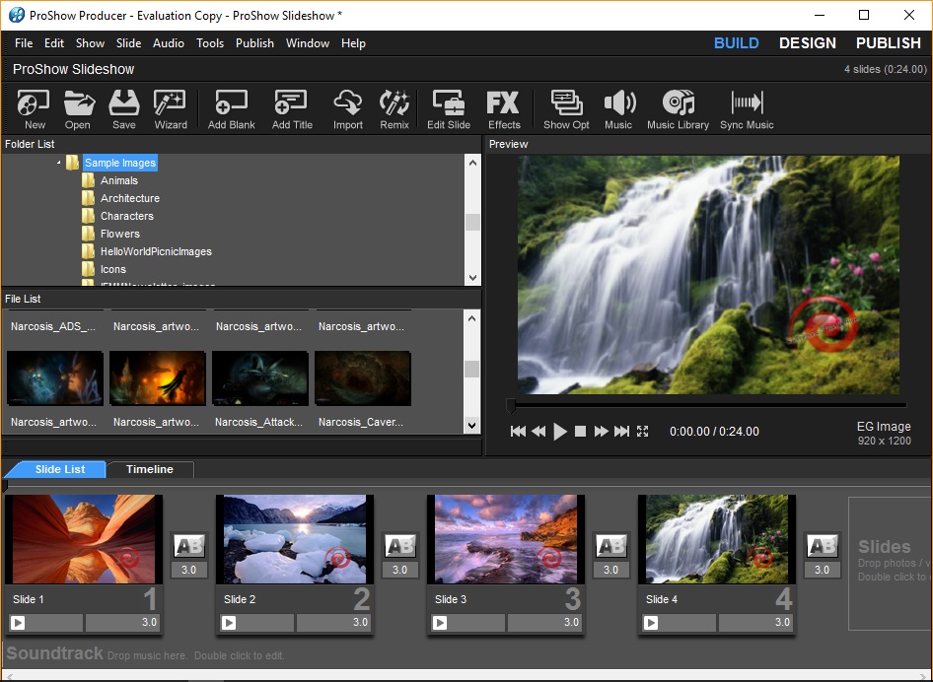Open the Window menu

coord(308,43)
